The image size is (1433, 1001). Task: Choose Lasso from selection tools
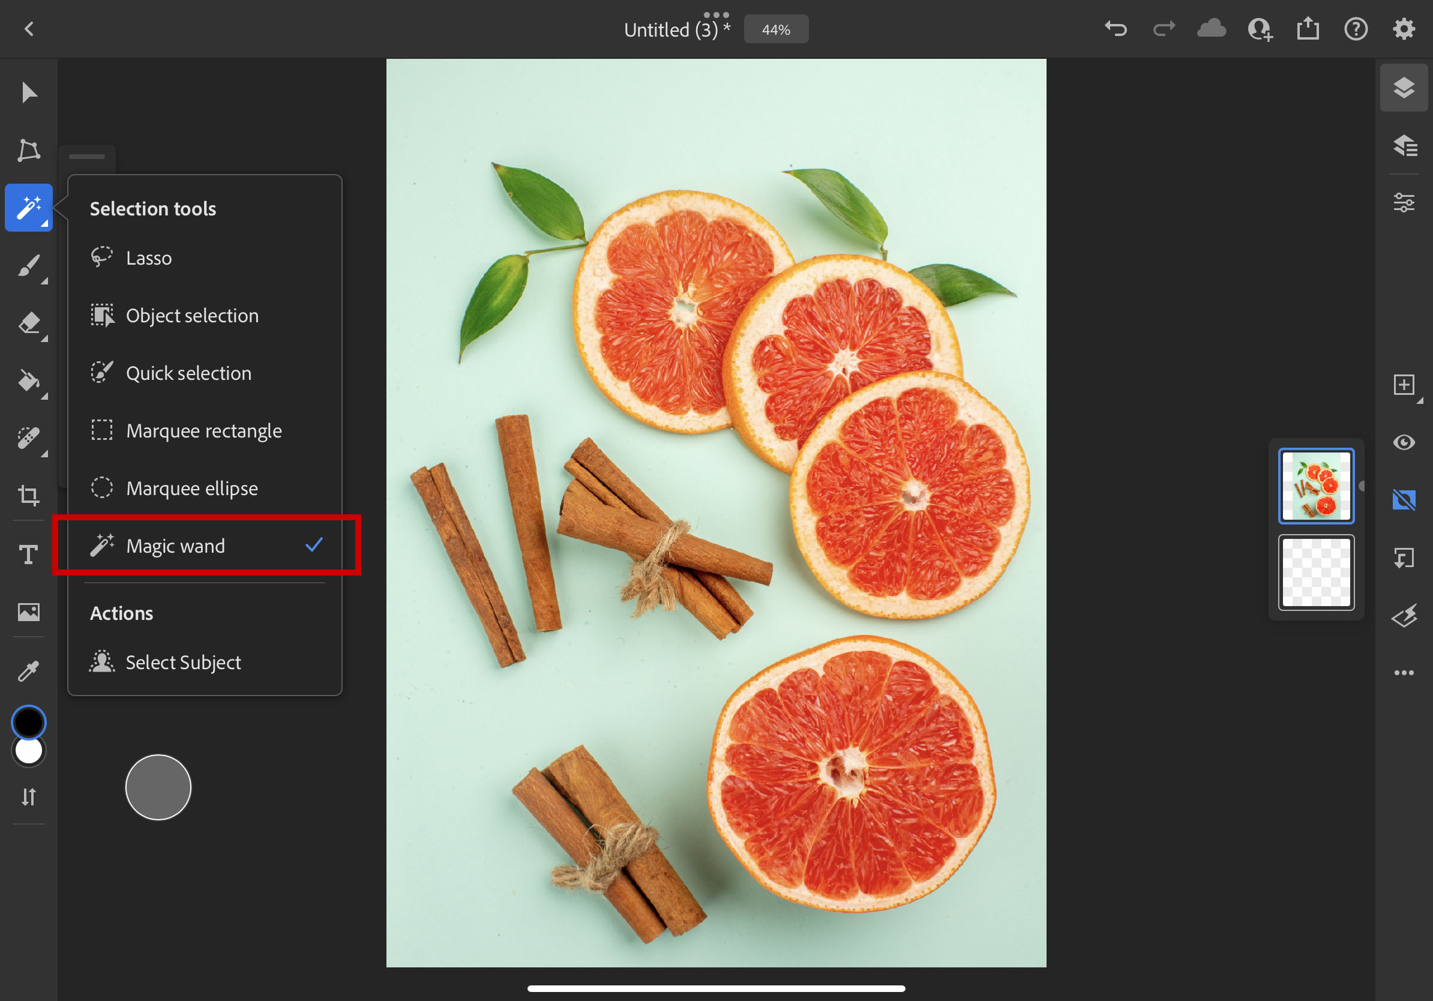click(149, 257)
